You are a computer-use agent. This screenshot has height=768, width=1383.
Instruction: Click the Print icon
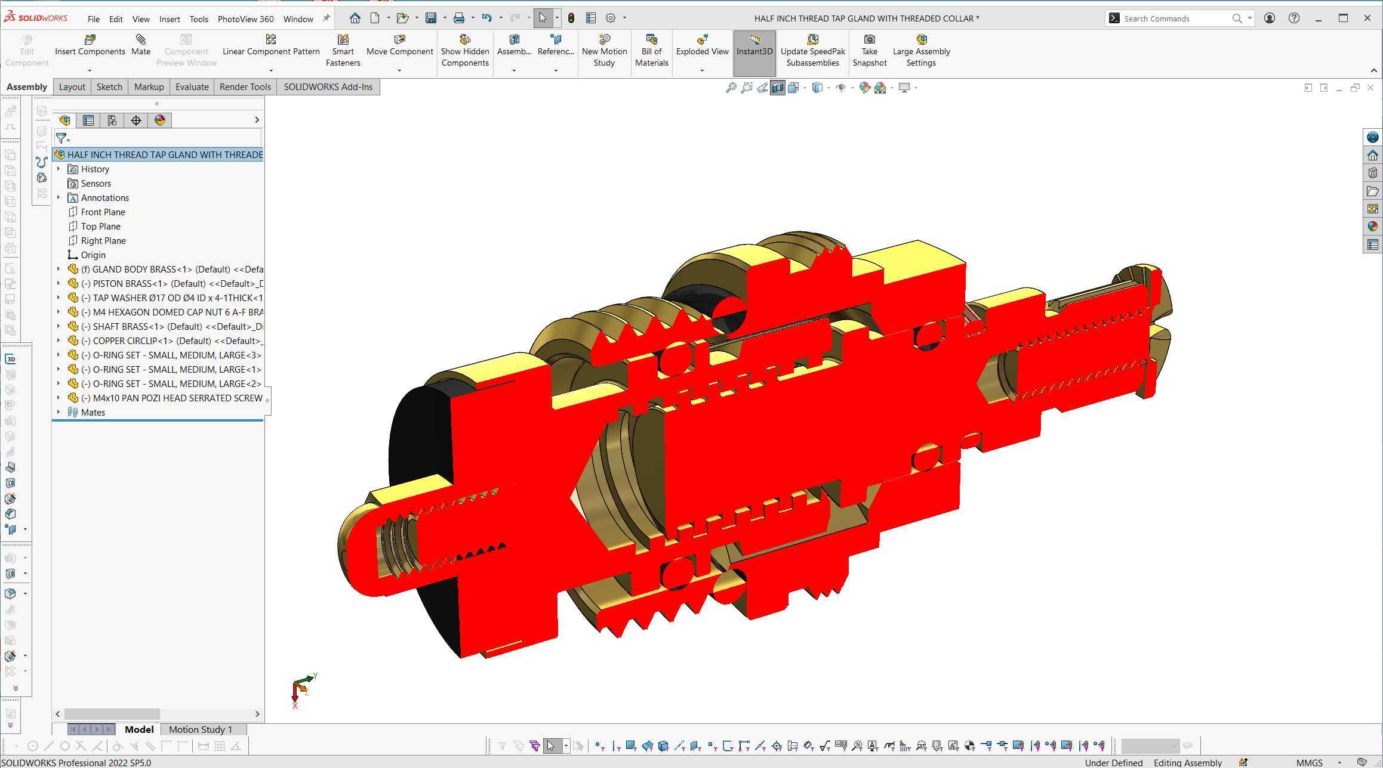coord(458,18)
